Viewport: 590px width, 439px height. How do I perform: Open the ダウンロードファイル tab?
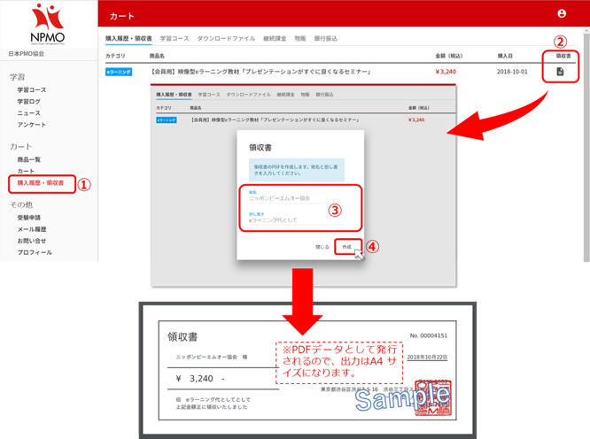(226, 38)
